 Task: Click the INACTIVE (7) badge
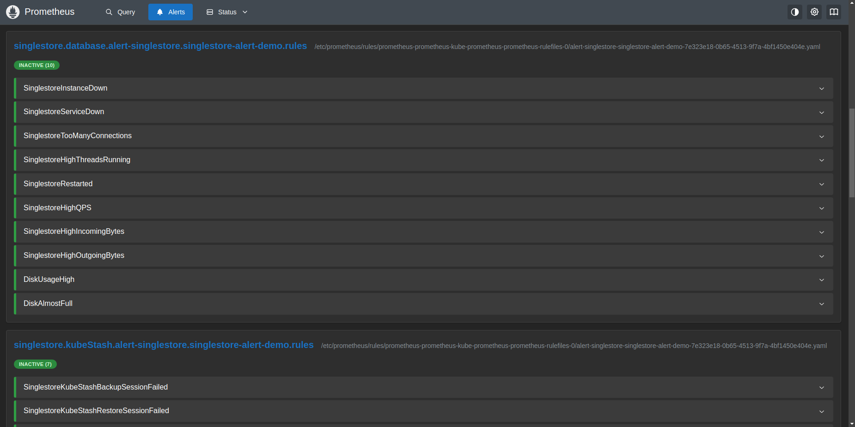point(35,364)
